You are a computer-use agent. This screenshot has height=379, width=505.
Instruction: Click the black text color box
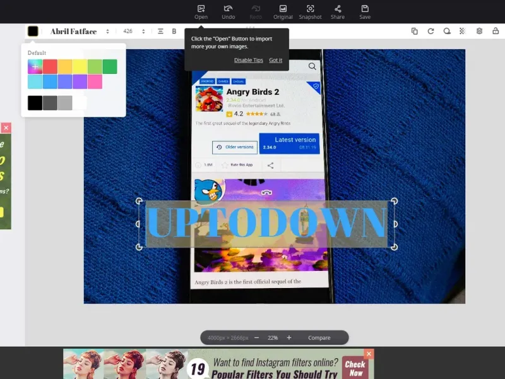[33, 31]
